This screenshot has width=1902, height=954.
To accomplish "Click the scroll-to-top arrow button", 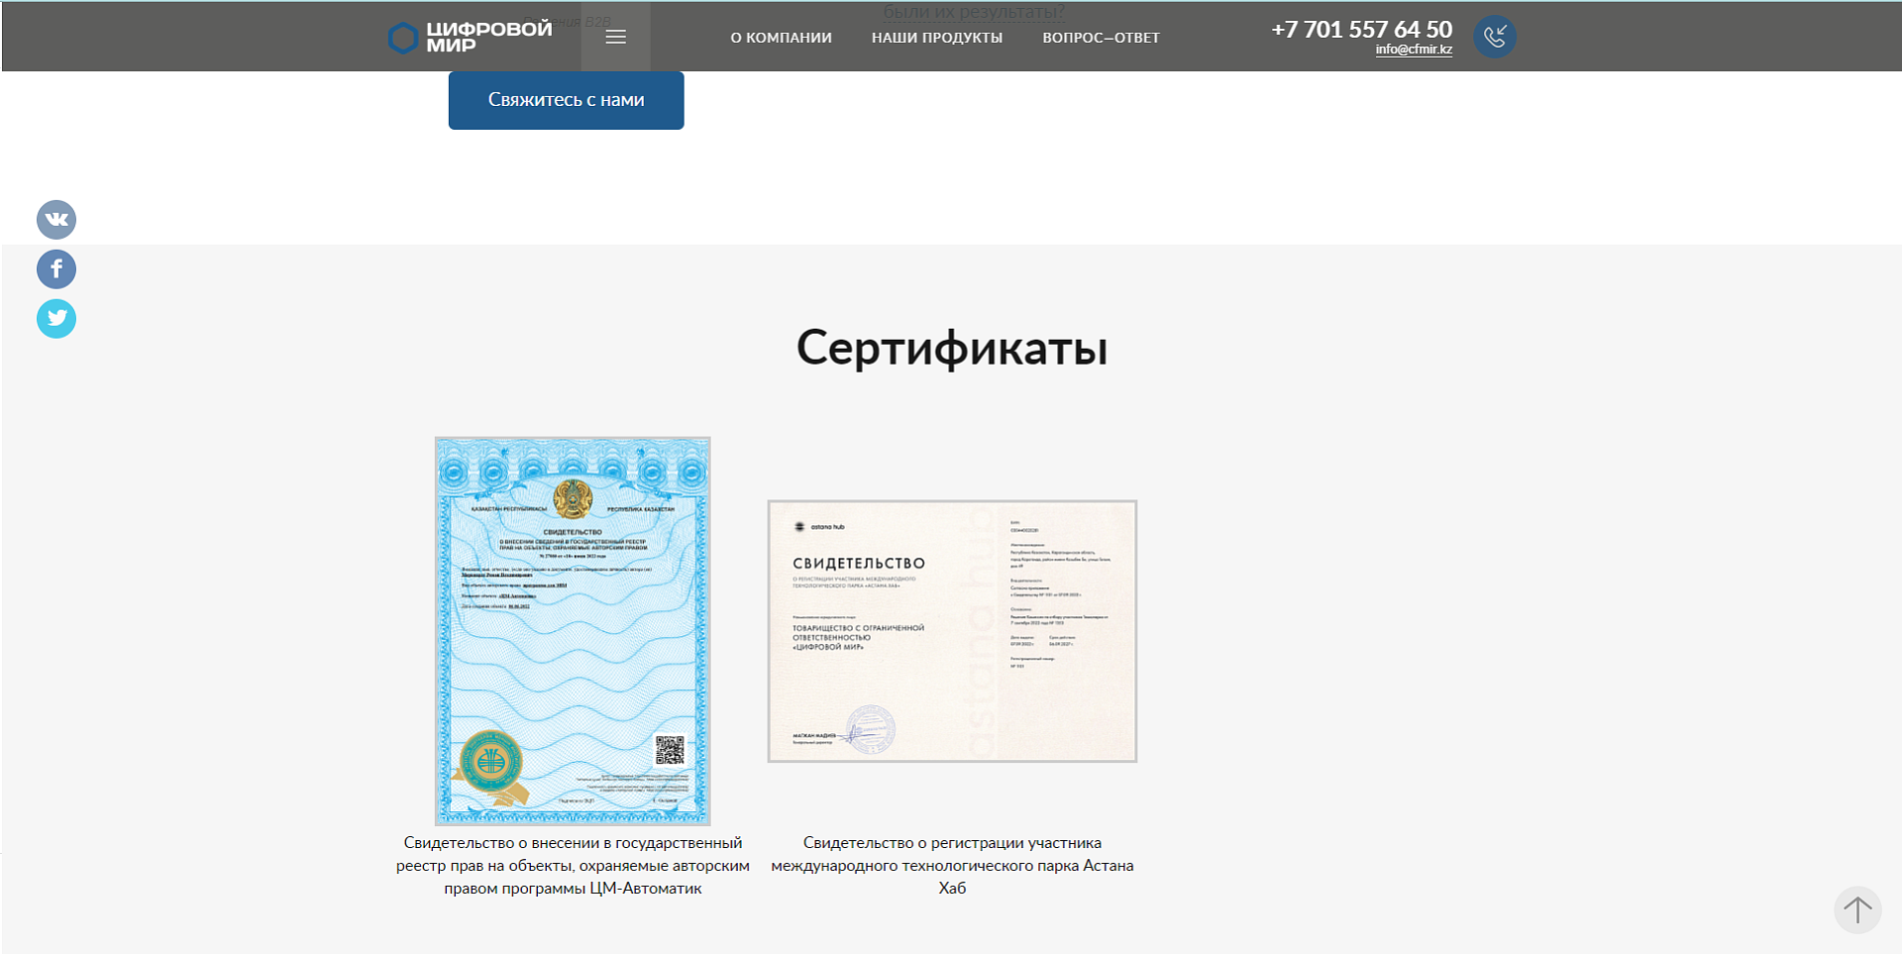I will pyautogui.click(x=1857, y=909).
